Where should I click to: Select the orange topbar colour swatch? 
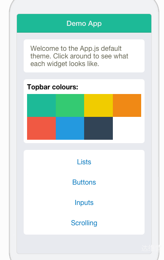point(127,105)
